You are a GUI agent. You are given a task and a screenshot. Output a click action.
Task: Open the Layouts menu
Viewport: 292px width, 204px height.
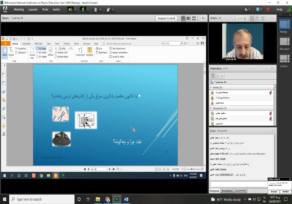point(33,9)
